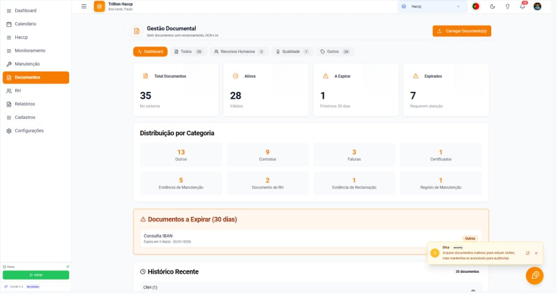Select the Registo de Manutenção tile
Screen dimensions: 557x294
pyautogui.click(x=441, y=183)
